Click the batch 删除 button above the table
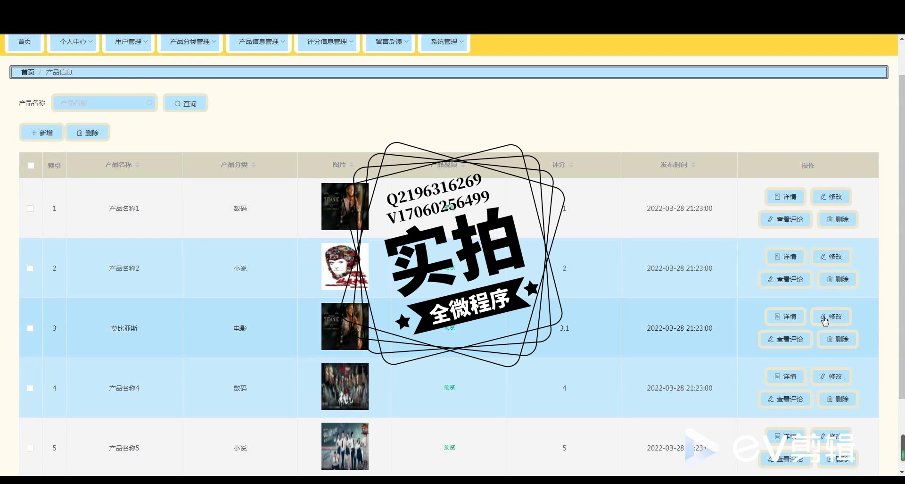 [x=88, y=133]
